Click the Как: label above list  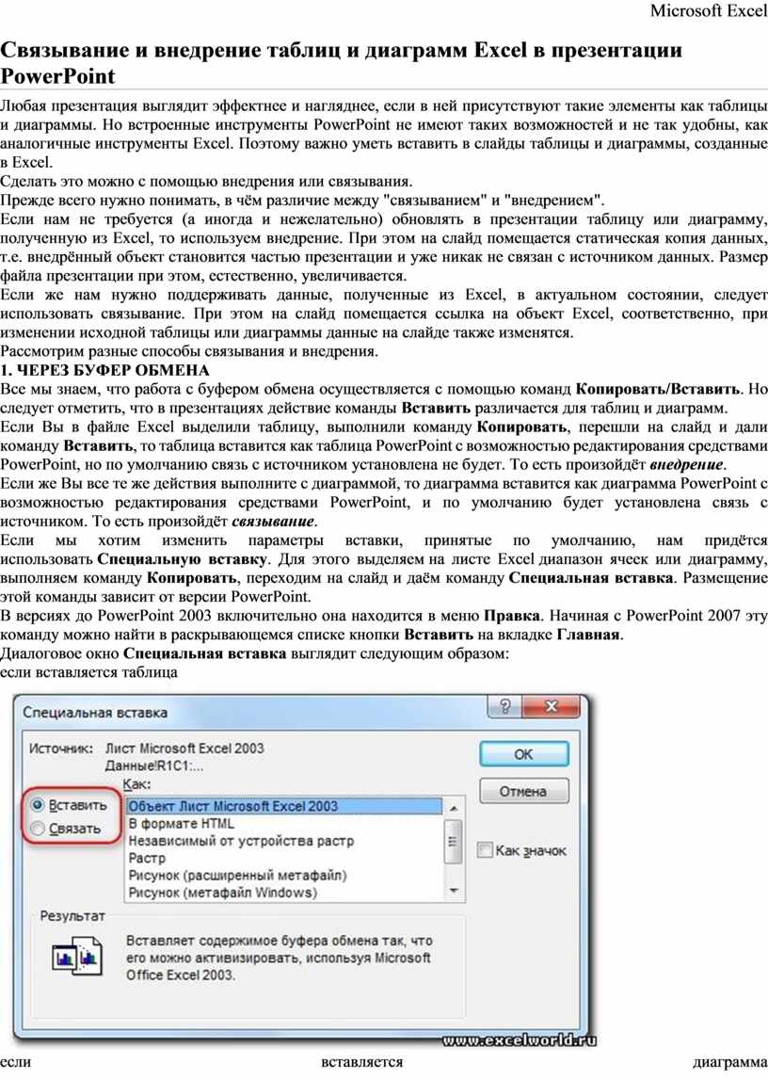pyautogui.click(x=136, y=783)
